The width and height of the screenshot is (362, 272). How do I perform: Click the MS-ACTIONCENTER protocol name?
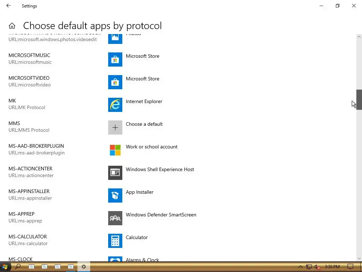[30, 169]
